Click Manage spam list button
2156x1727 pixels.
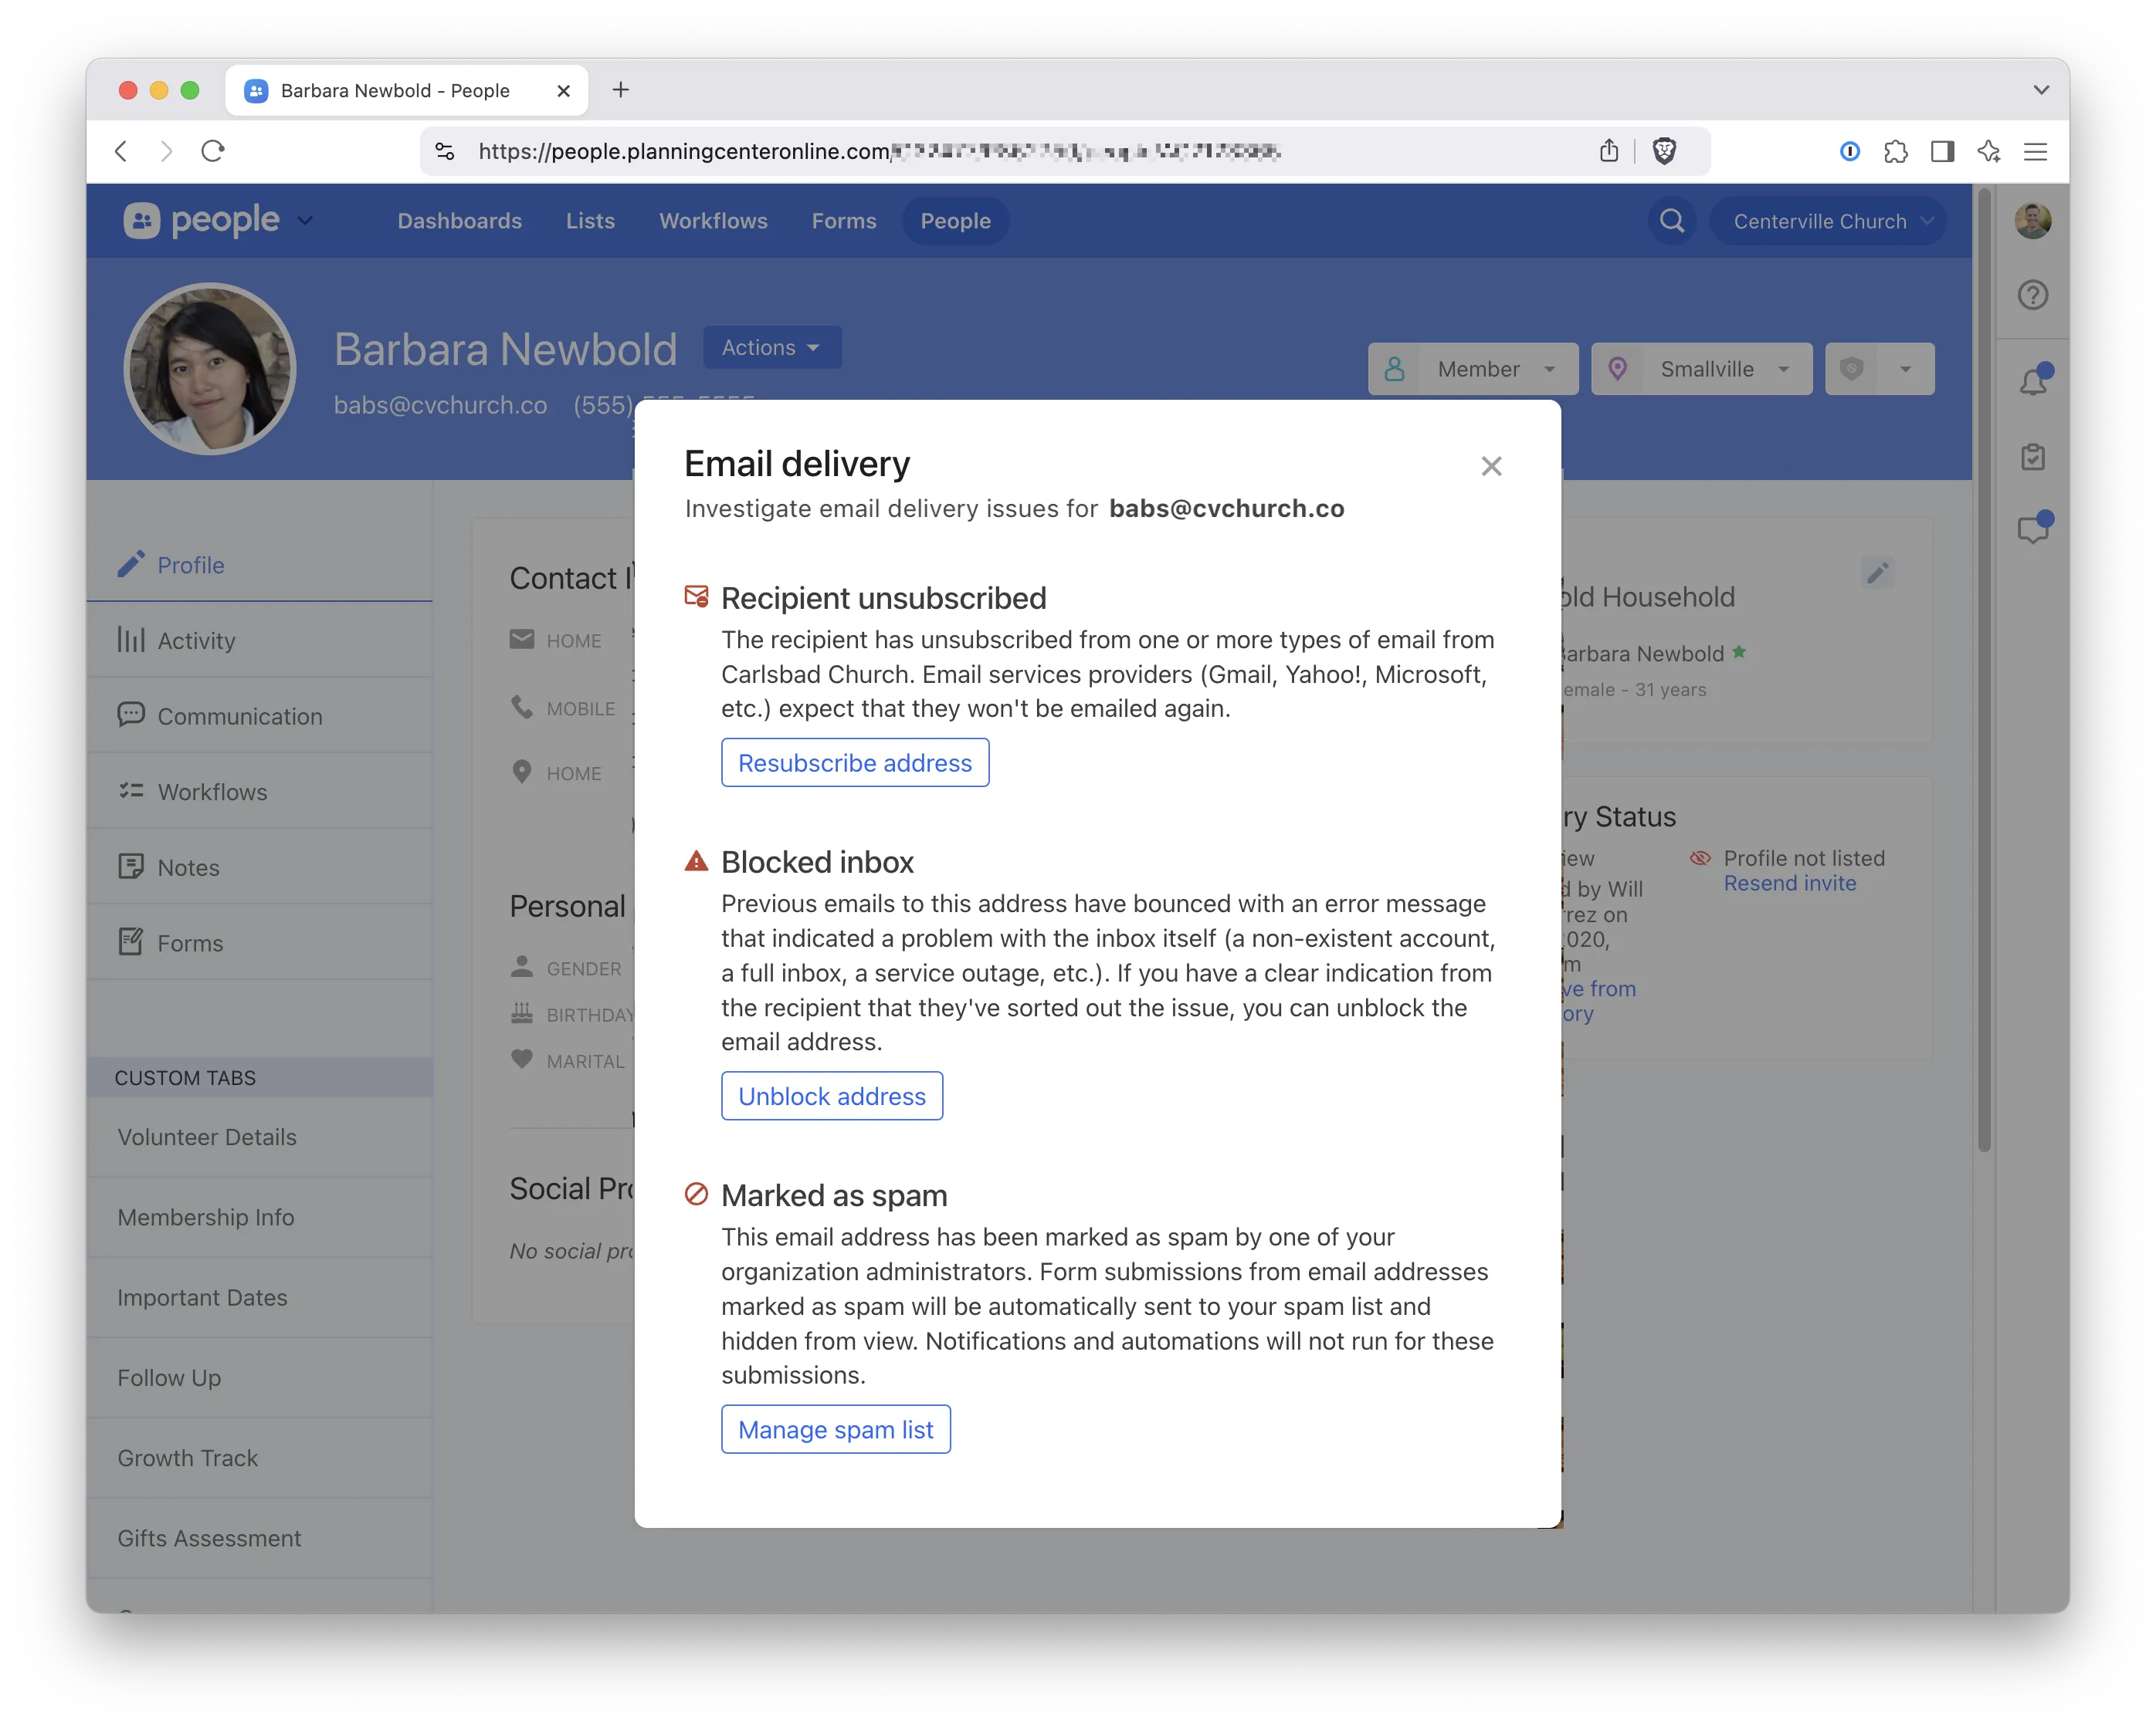click(835, 1429)
